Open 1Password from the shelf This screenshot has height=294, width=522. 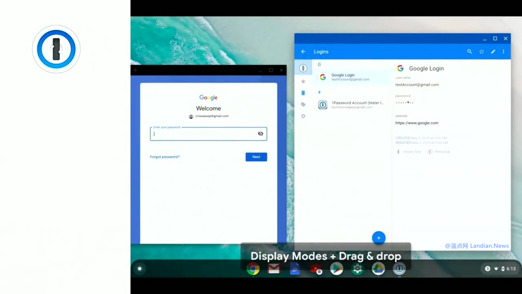coord(399,269)
